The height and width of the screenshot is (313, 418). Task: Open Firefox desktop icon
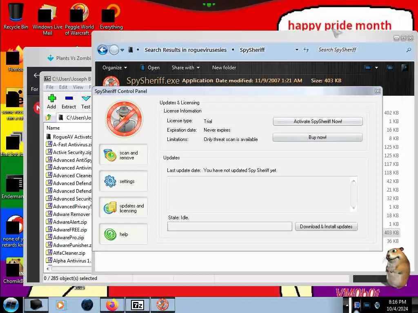click(x=15, y=59)
